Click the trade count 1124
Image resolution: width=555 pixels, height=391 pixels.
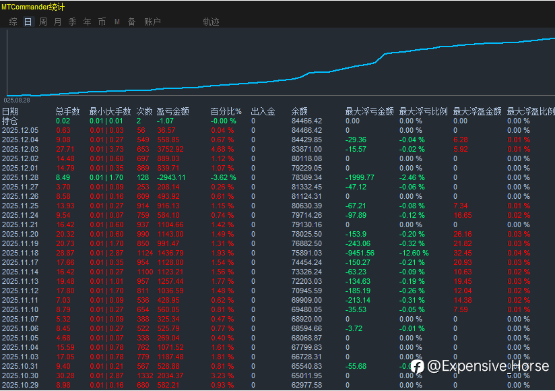click(x=145, y=253)
